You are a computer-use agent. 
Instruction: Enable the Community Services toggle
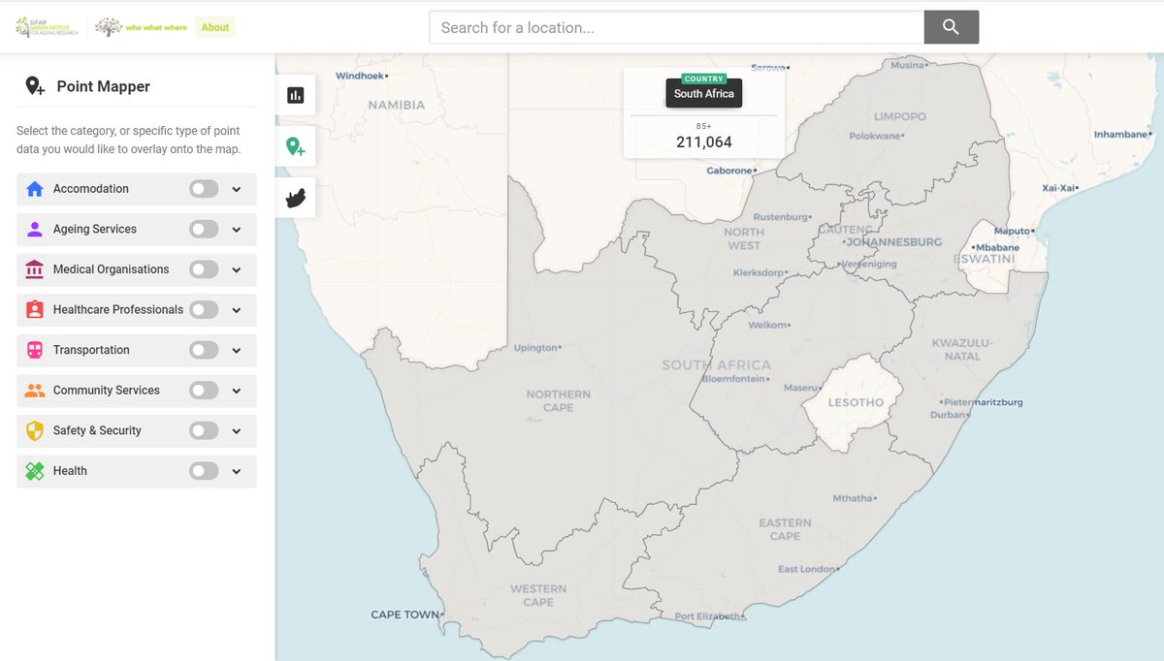pyautogui.click(x=204, y=391)
